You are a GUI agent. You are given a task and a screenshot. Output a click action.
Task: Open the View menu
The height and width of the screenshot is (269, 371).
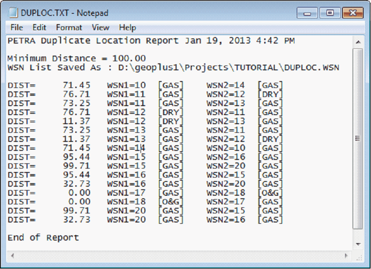click(x=100, y=28)
